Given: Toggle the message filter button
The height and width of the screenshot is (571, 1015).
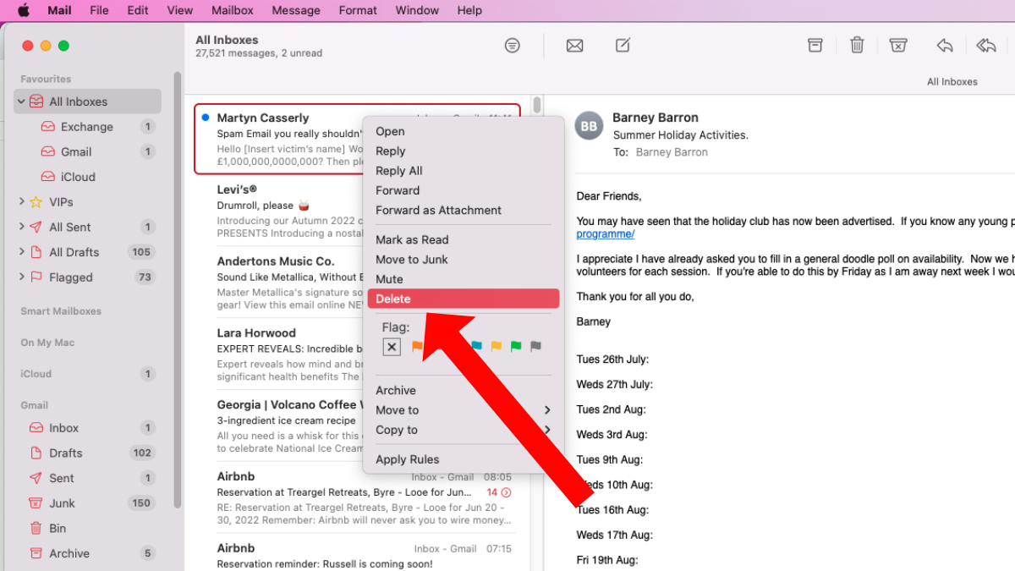Looking at the screenshot, I should point(512,46).
